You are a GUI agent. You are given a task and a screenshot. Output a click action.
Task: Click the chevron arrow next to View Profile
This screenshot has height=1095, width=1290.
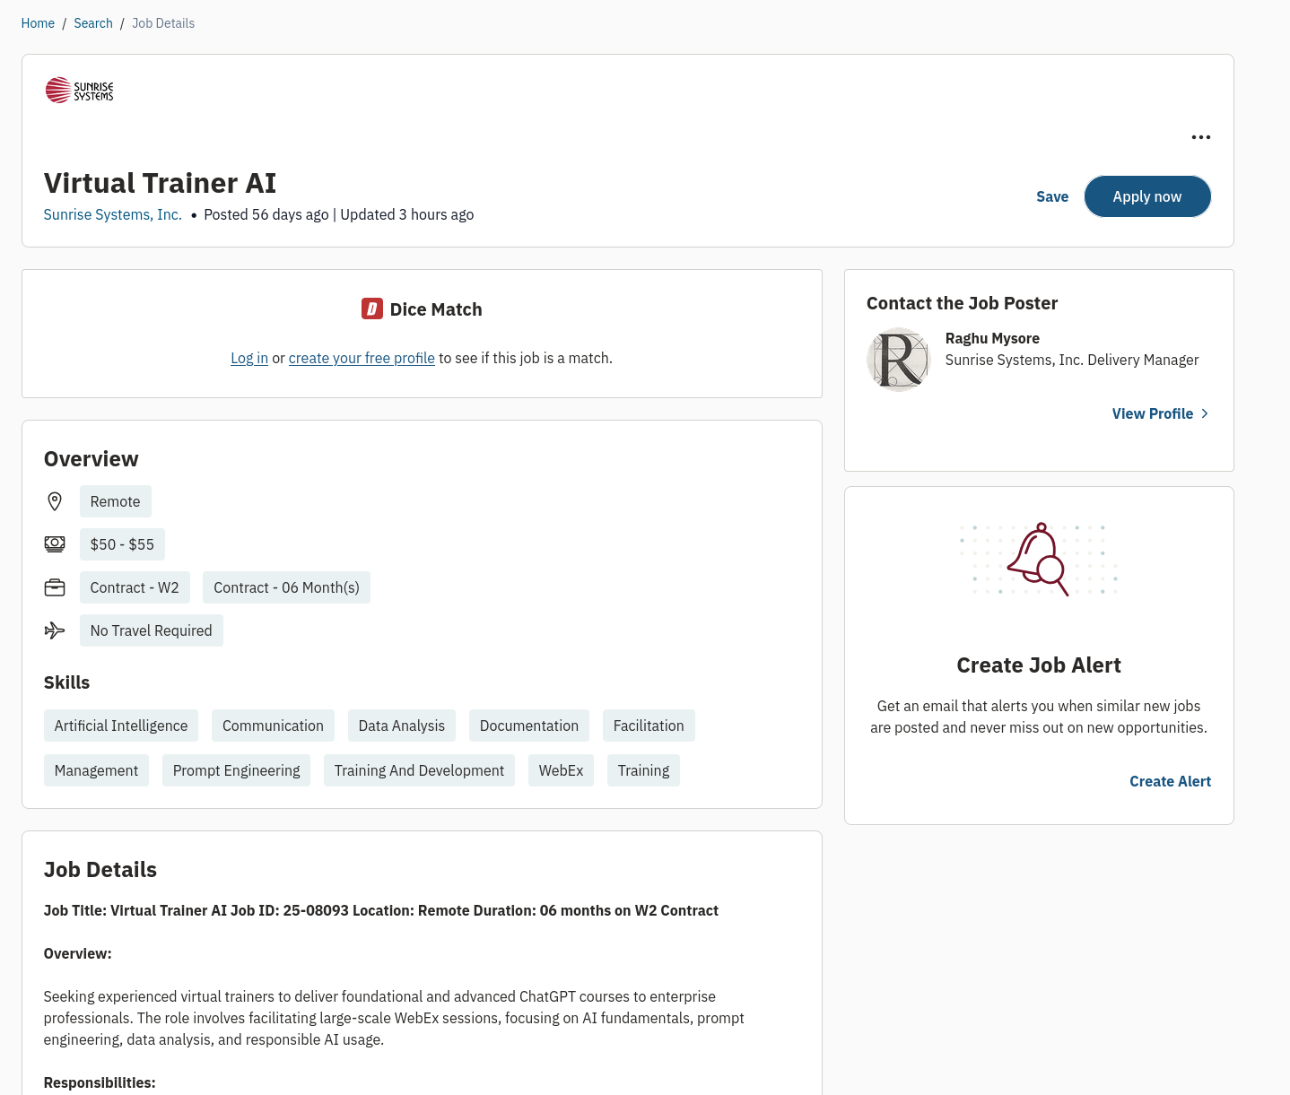(x=1205, y=413)
